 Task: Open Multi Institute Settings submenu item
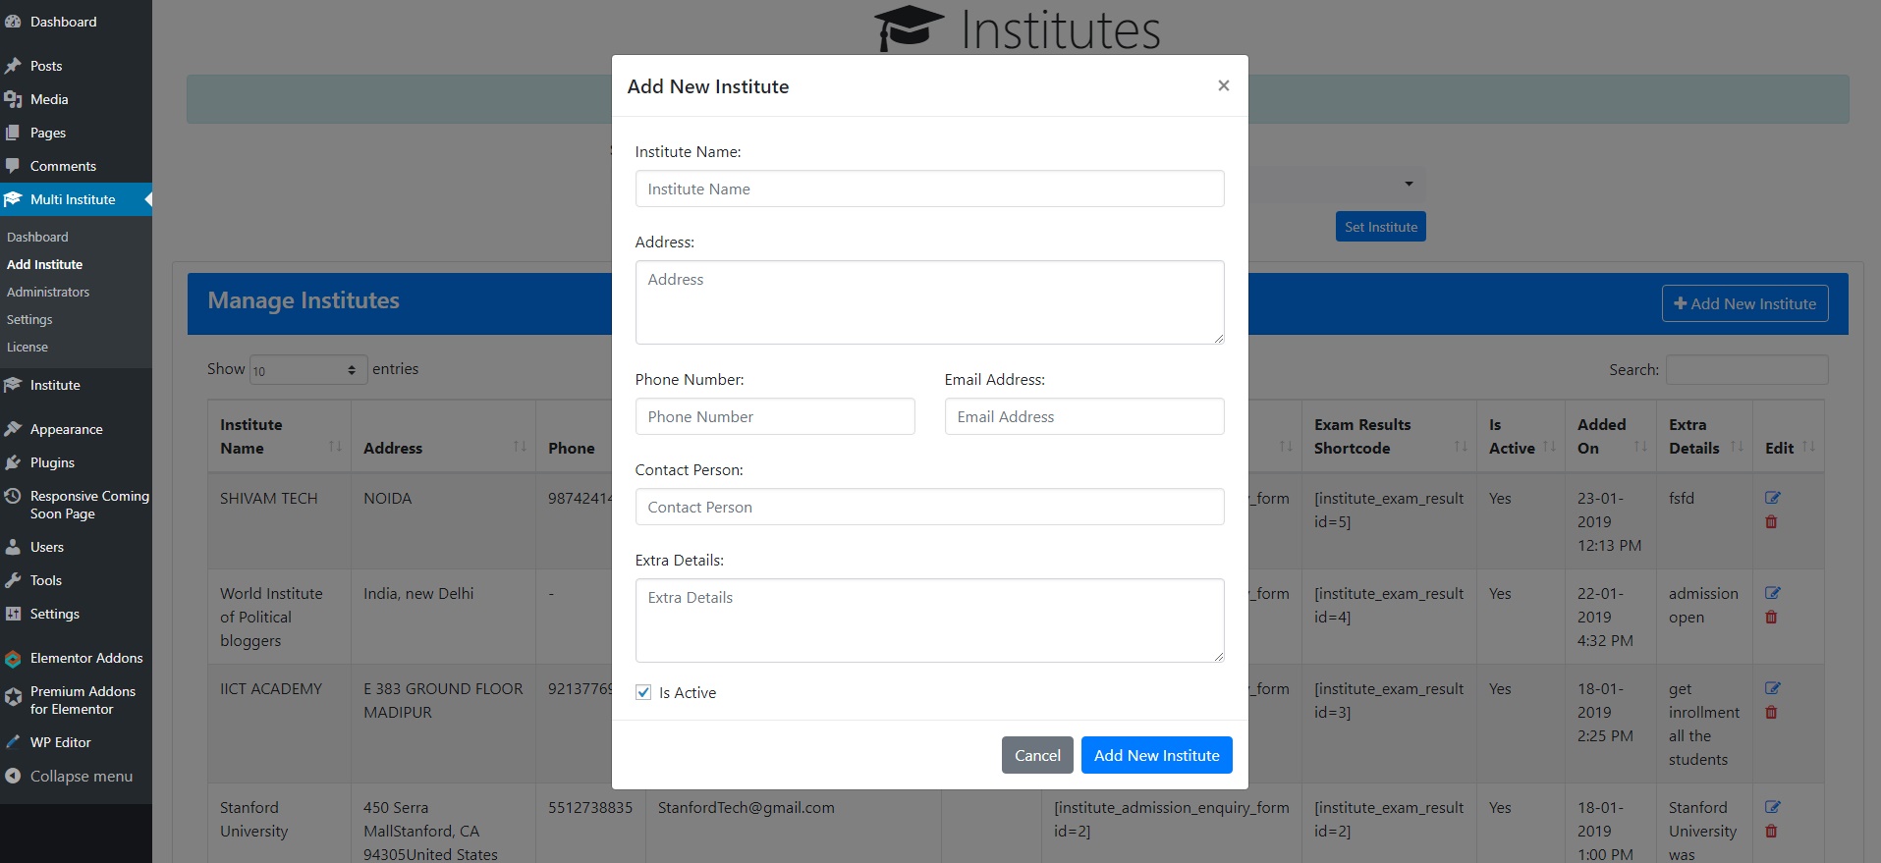click(x=29, y=319)
